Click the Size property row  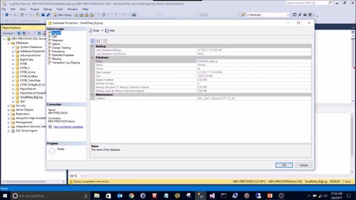click(203, 76)
